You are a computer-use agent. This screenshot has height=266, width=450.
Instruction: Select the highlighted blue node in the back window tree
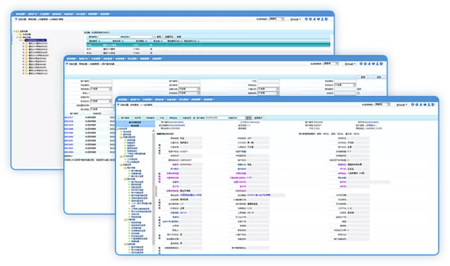[35, 40]
